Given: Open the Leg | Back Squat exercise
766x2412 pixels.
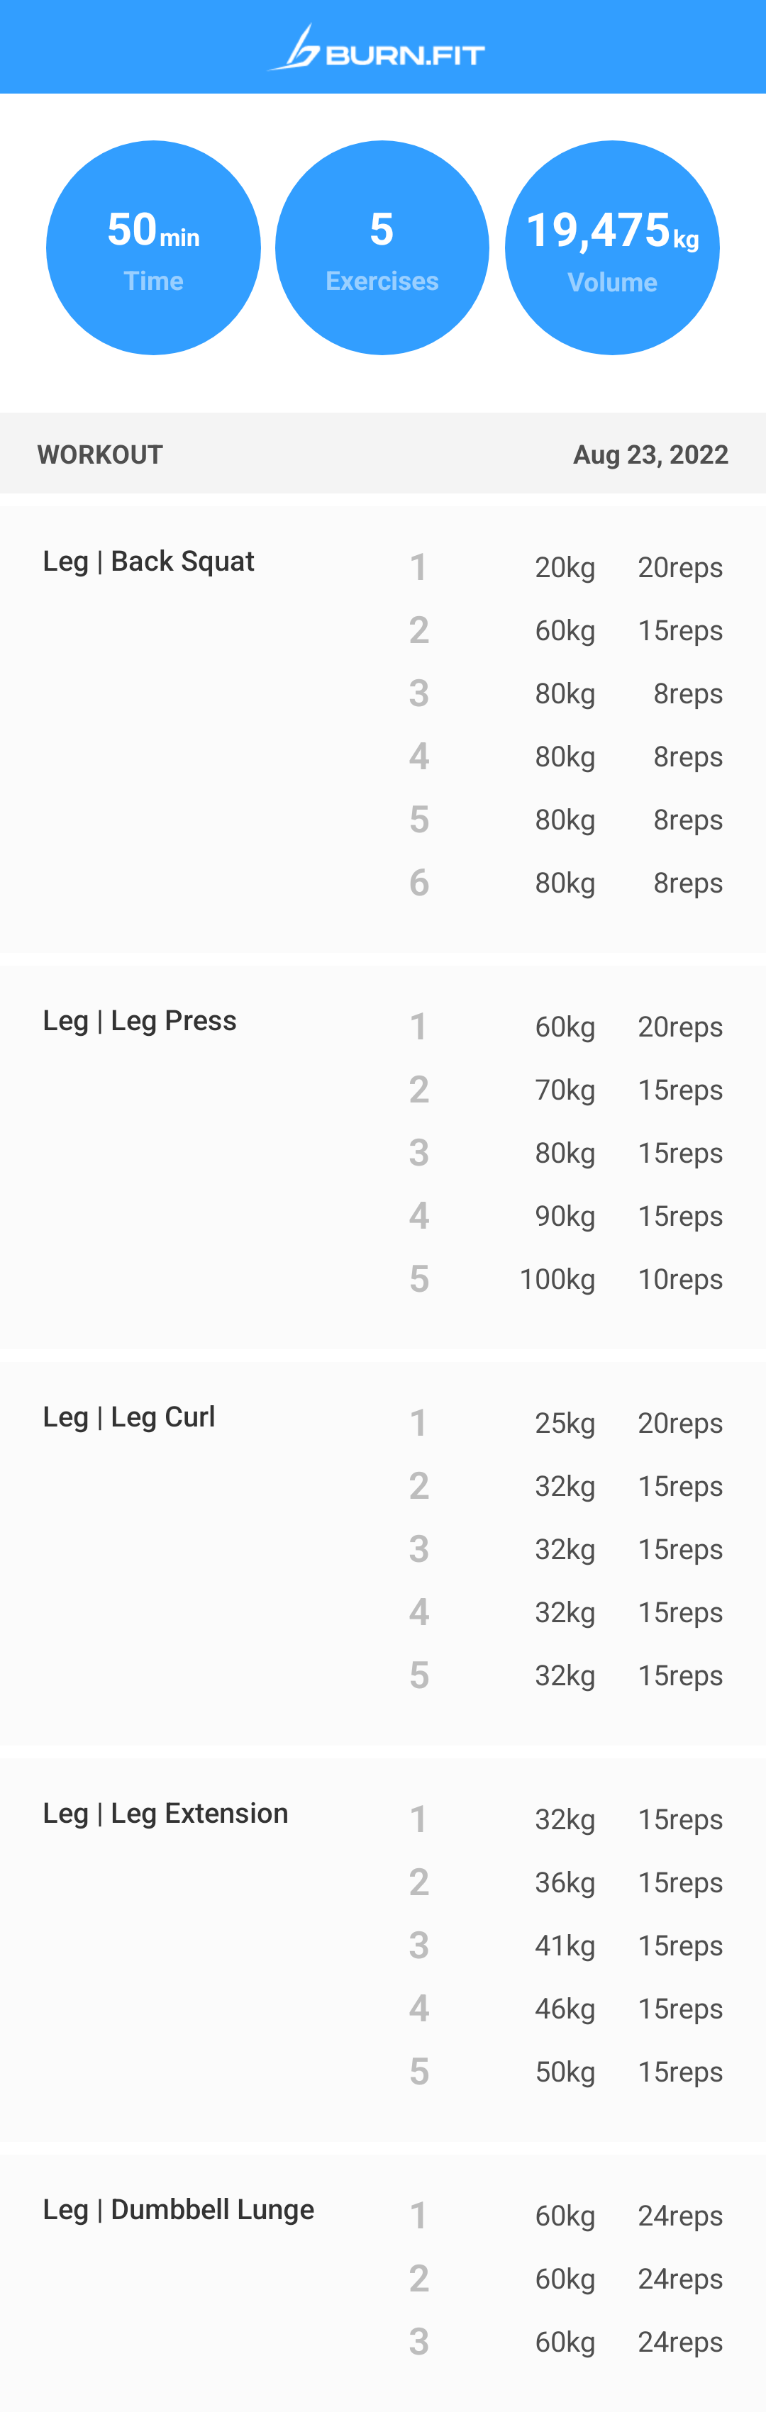Looking at the screenshot, I should [149, 562].
